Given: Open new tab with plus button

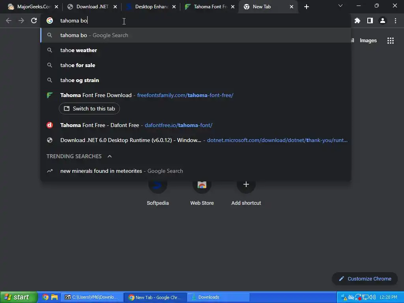Looking at the screenshot, I should 306,7.
